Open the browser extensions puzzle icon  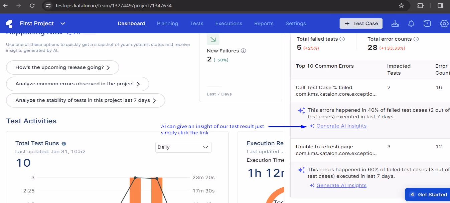[x=420, y=6]
